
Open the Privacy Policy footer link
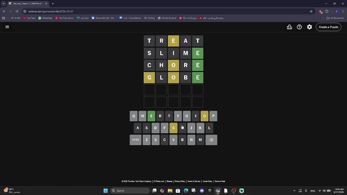(180, 181)
